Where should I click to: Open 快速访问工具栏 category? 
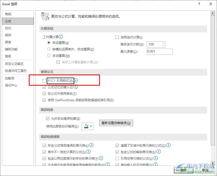18,71
